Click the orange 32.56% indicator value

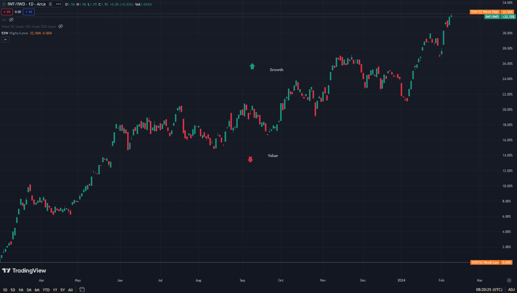(x=35, y=33)
